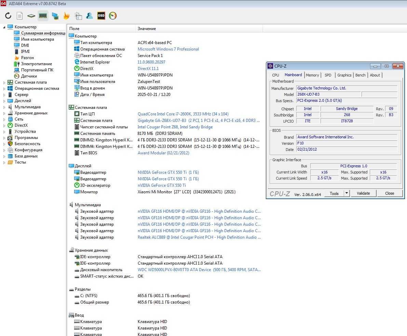Expand the Мультимедиа tree node
The width and height of the screenshot is (407, 336).
coord(4,107)
